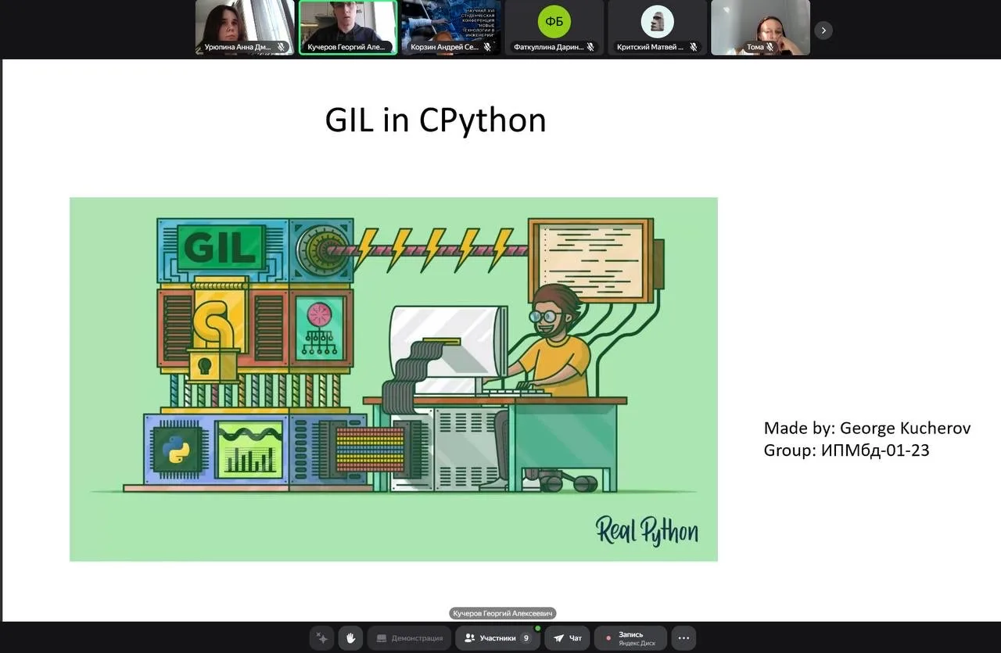Show next participants with the right chevron
Viewport: 1001px width, 653px height.
[823, 30]
